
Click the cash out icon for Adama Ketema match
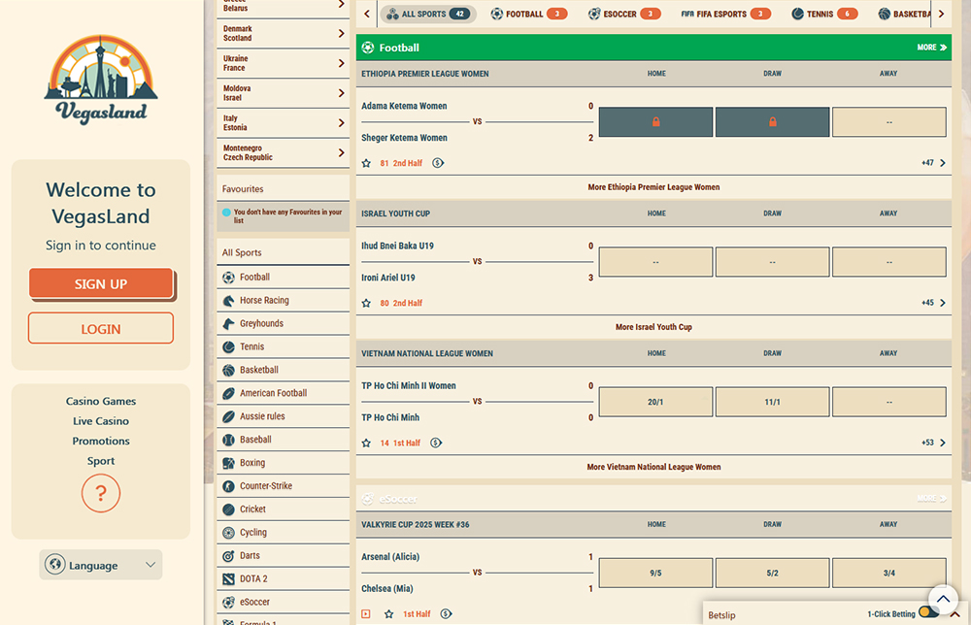[438, 163]
